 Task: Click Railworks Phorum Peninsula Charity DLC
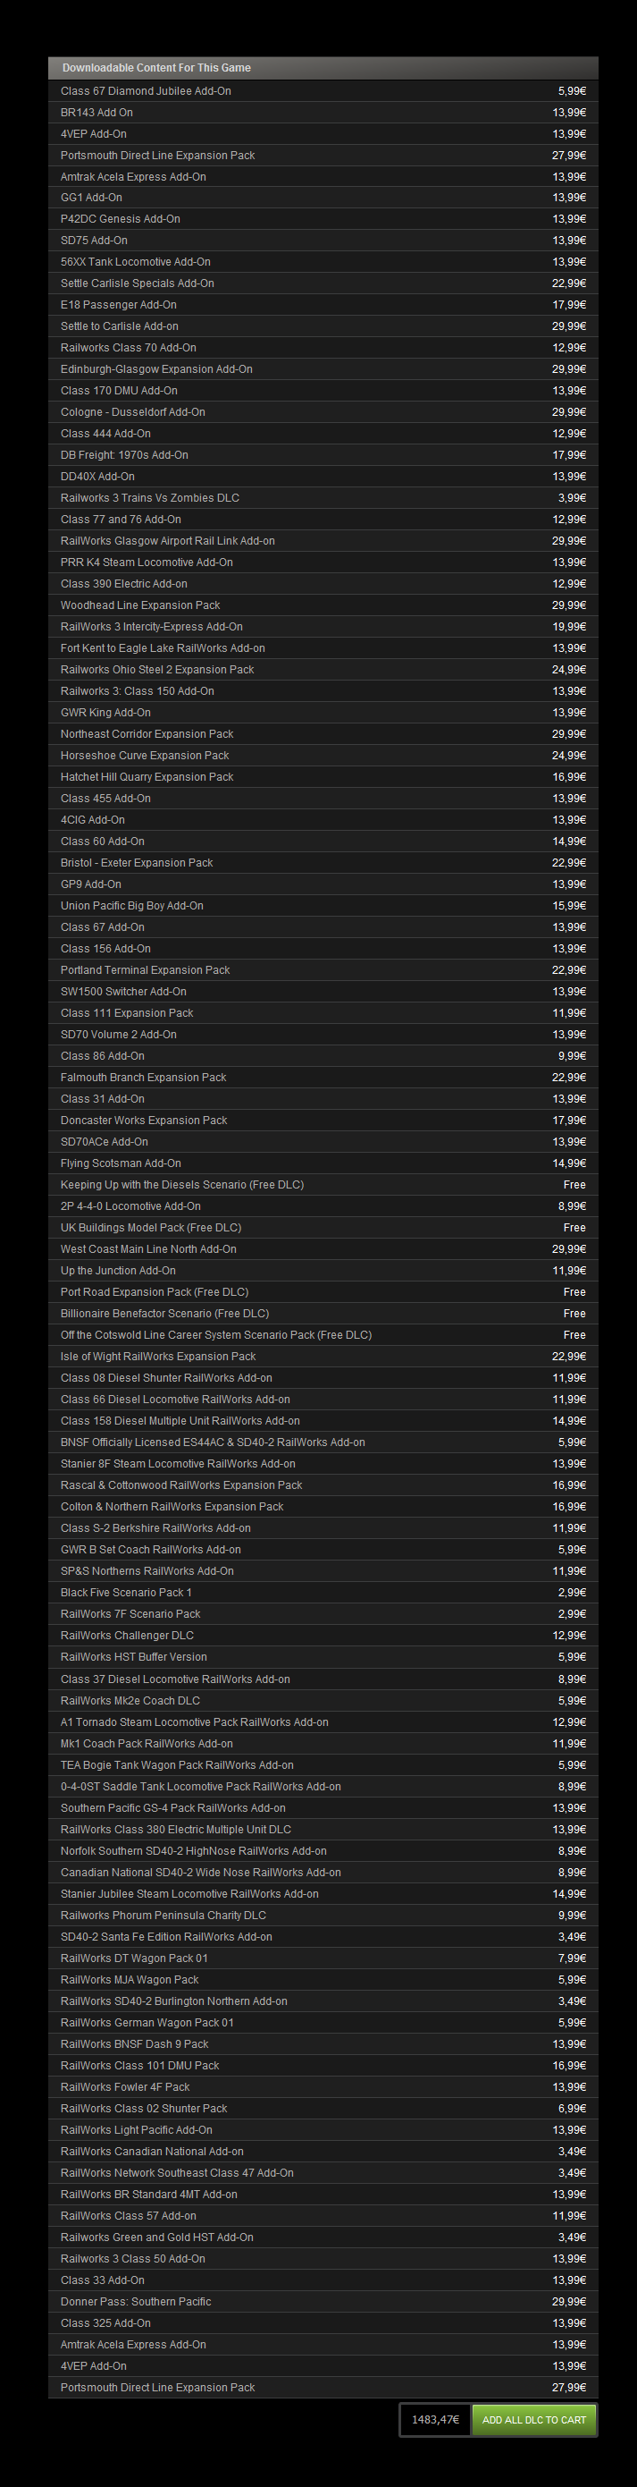(x=323, y=1916)
